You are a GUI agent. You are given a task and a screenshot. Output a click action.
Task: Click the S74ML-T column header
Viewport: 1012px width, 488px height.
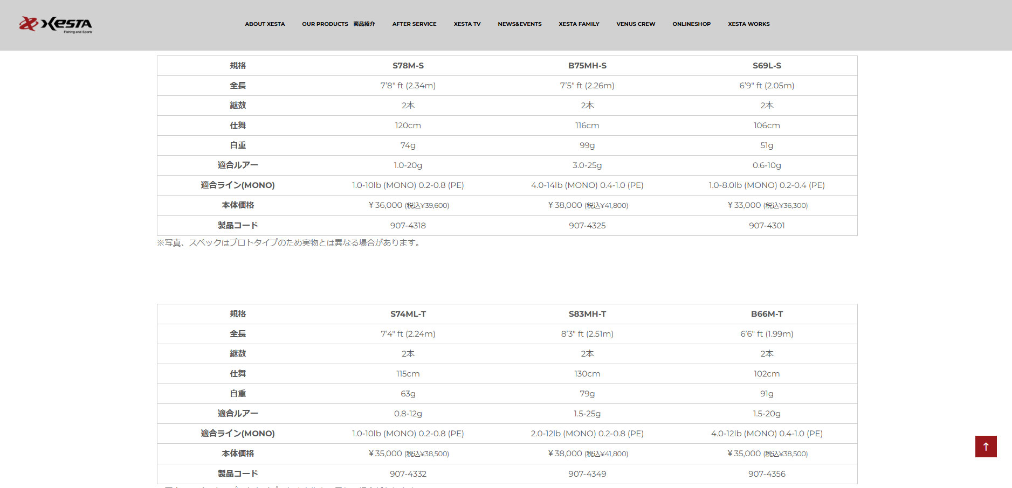408,314
